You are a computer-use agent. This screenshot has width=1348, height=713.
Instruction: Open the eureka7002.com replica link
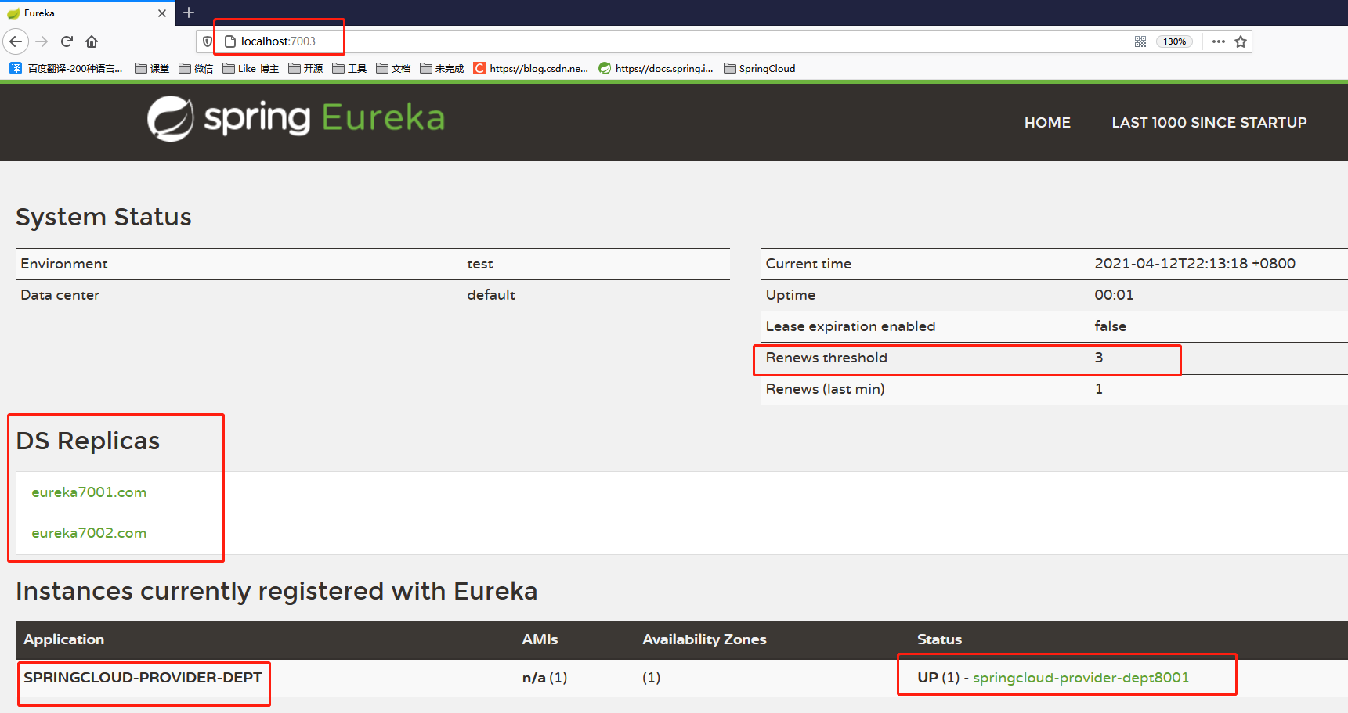coord(89,533)
